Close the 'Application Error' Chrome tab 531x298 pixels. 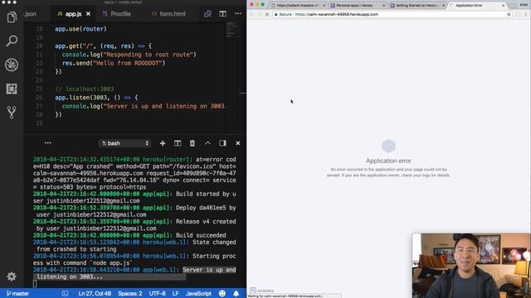coord(504,6)
